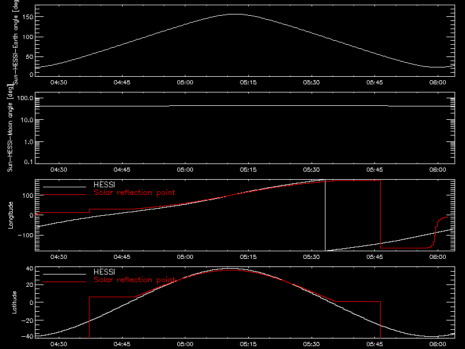The width and height of the screenshot is (465, 349).
Task: Click 05:00 time label under Latitude plot
Action: click(185, 344)
